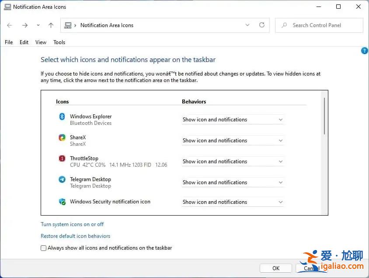The image size is (369, 278).
Task: Open the Tools menu
Action: click(59, 42)
